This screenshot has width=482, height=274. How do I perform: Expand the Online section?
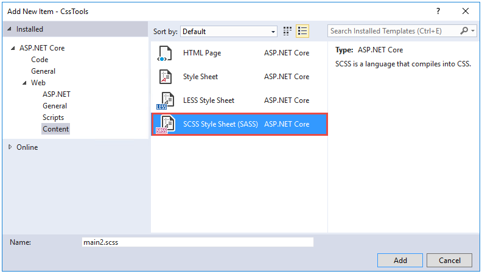[10, 147]
